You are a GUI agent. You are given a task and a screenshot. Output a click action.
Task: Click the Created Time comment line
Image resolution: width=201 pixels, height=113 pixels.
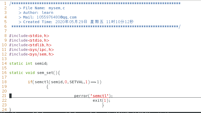click(x=76, y=22)
